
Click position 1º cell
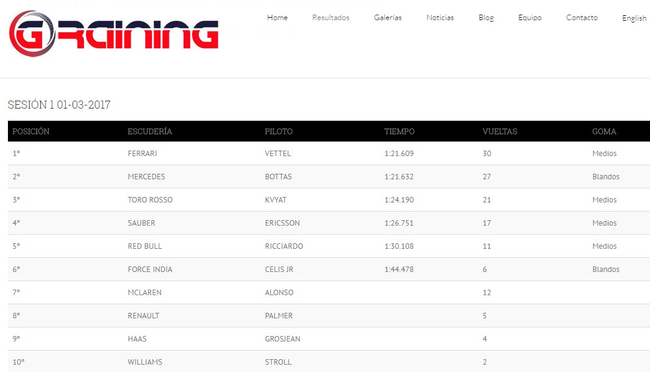pyautogui.click(x=16, y=154)
